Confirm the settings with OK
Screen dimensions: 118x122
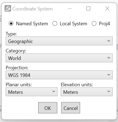[x=48, y=108]
